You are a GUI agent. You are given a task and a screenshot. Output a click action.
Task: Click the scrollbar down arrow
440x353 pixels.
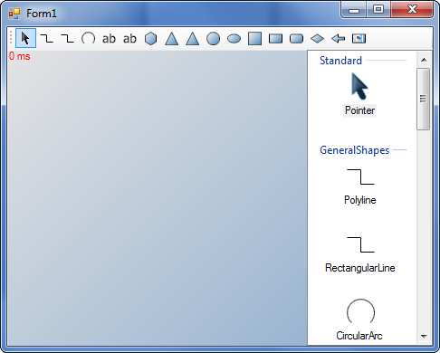click(424, 336)
